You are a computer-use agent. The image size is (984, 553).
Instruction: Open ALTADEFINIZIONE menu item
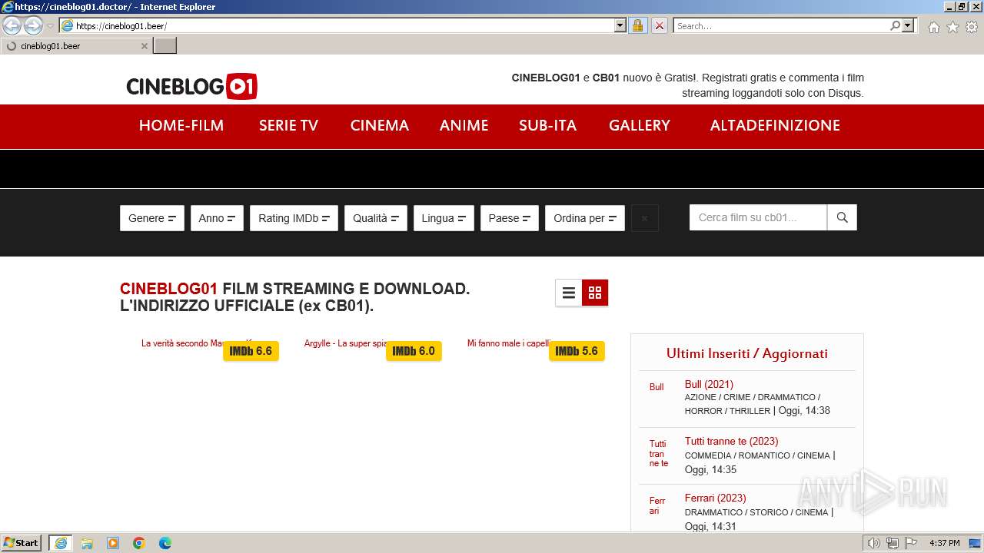[775, 125]
